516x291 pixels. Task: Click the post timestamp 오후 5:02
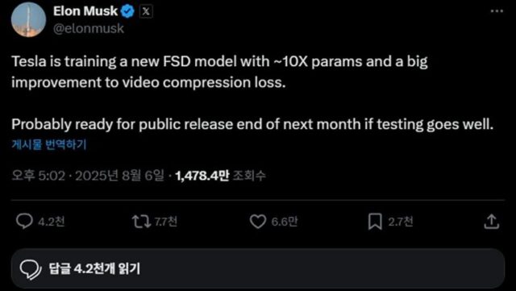[x=39, y=176]
